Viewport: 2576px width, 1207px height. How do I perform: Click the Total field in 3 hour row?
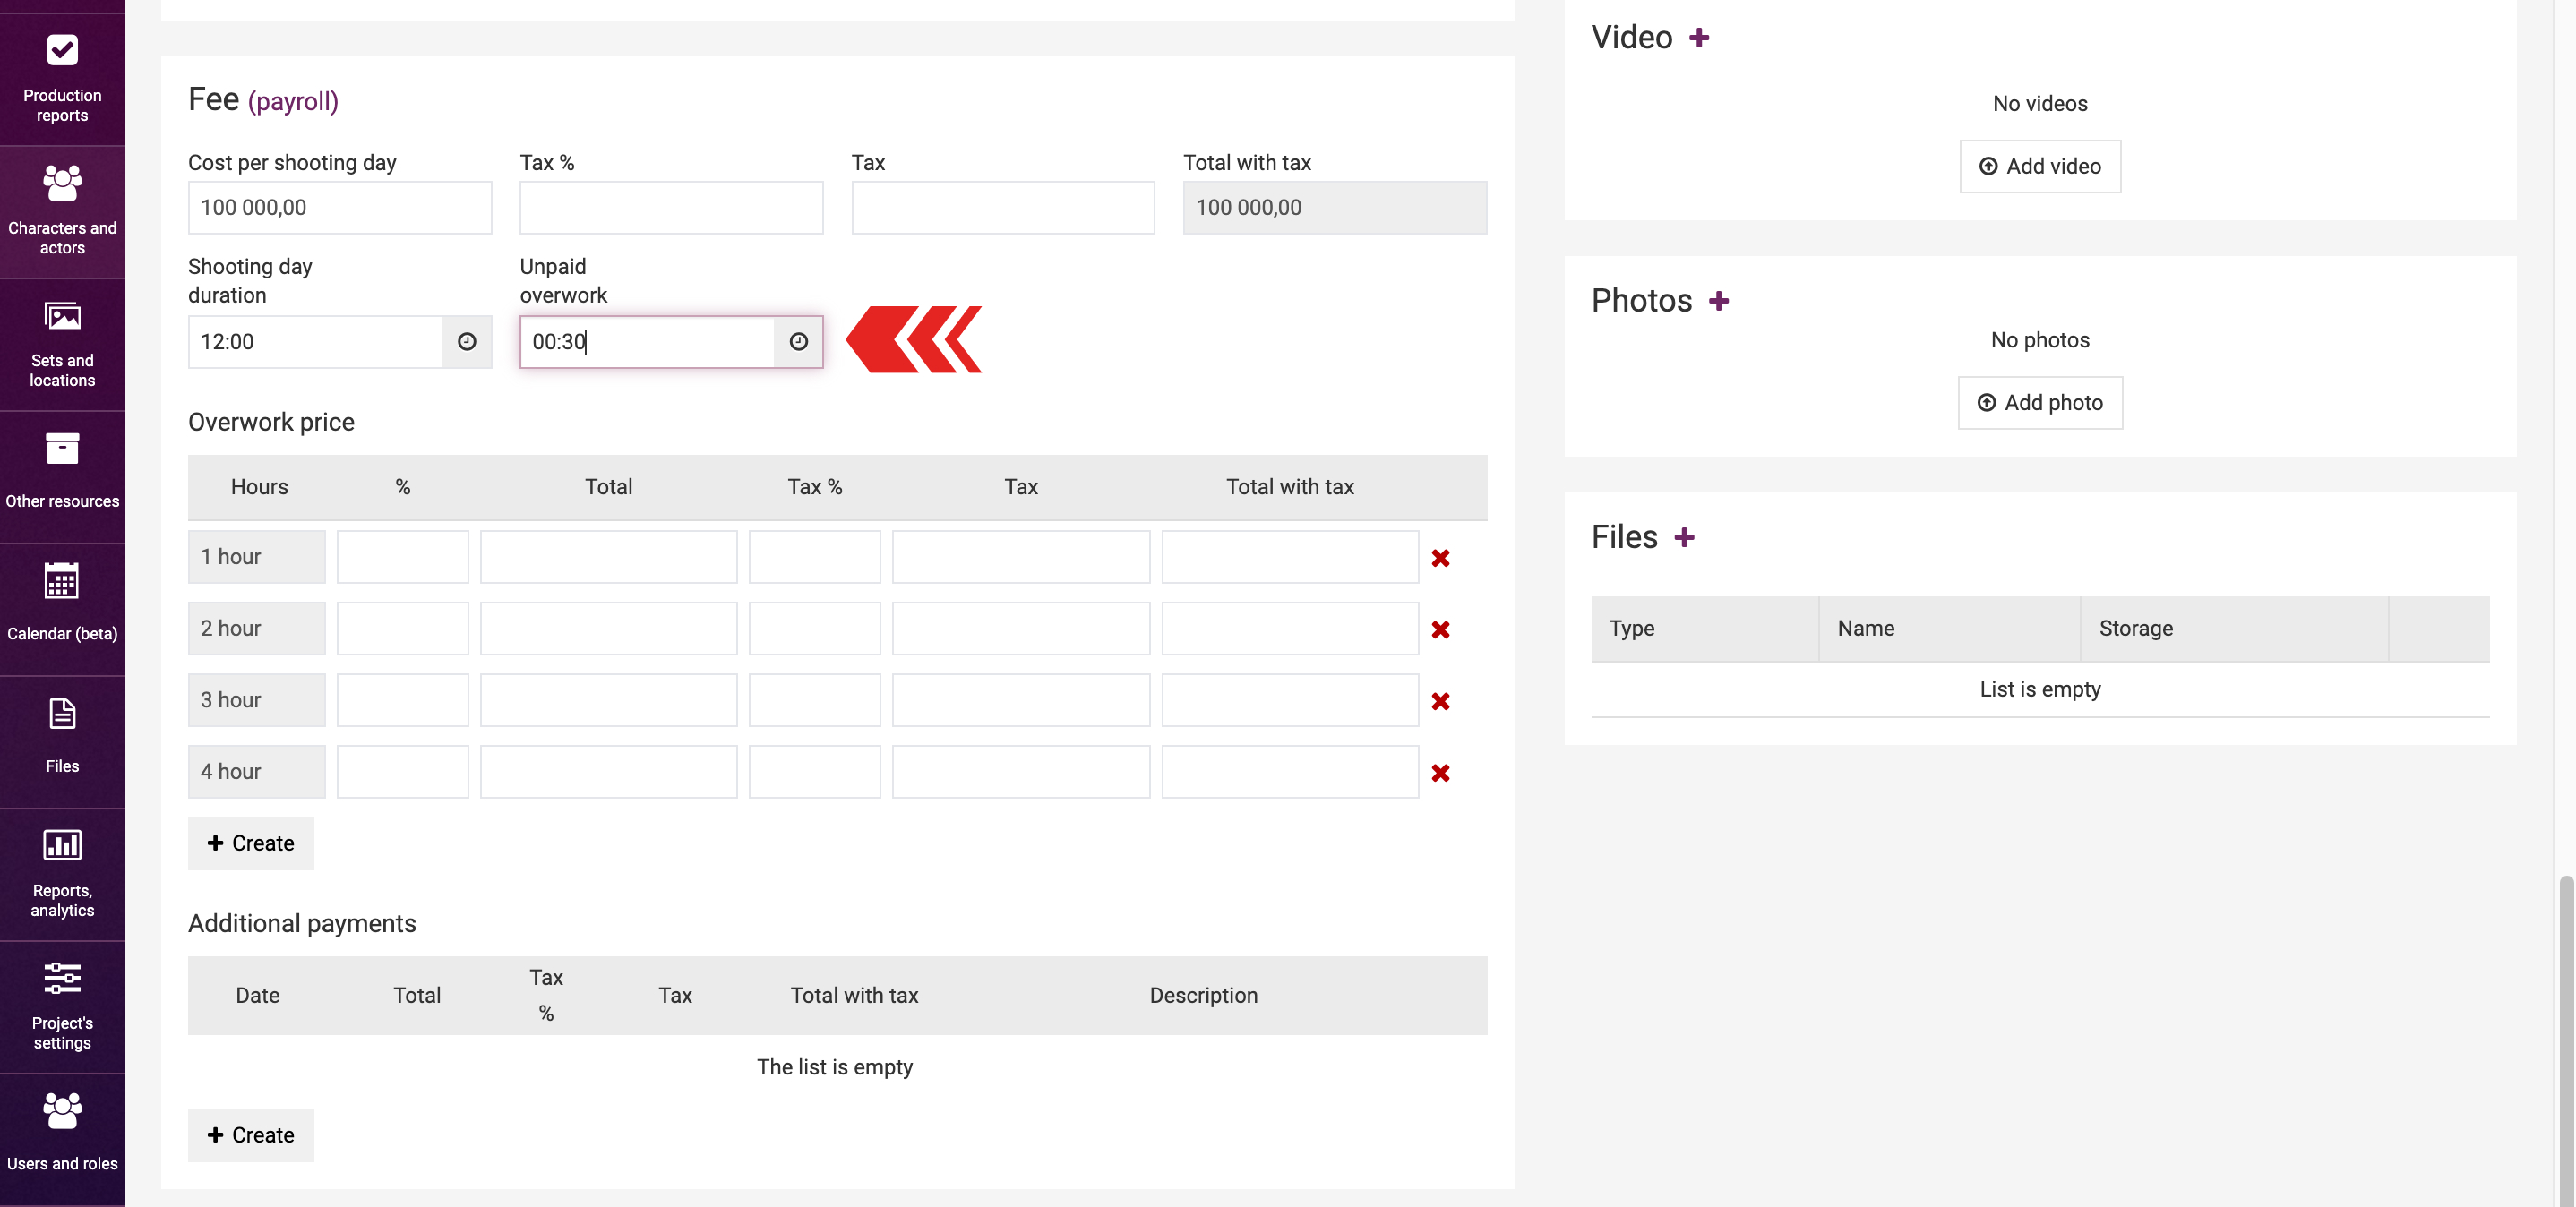608,700
